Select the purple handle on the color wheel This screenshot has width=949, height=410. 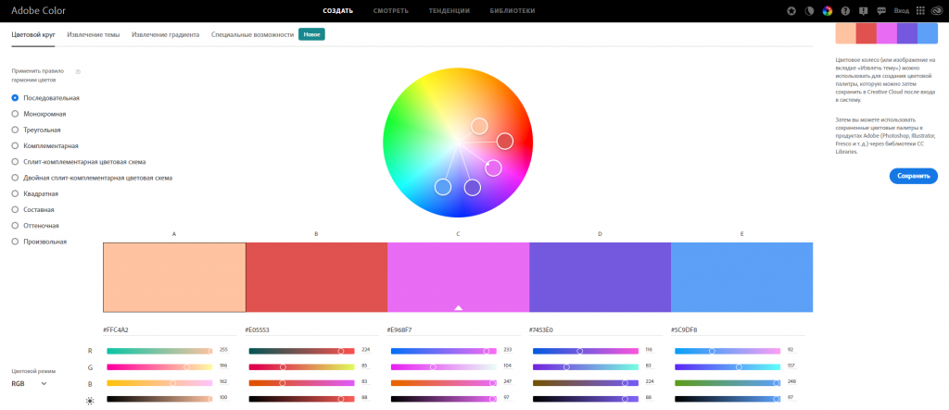point(472,188)
